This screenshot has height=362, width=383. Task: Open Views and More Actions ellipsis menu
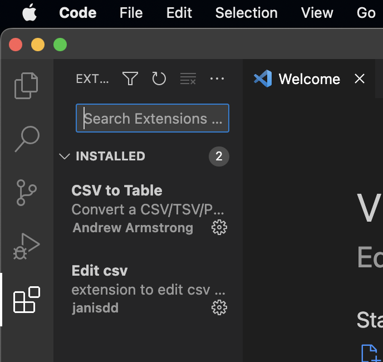217,79
